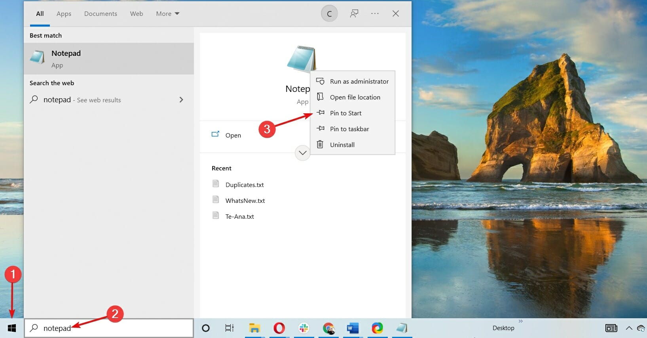Screen dimensions: 647x338
Task: Open Opera browser from the taskbar
Action: (x=279, y=328)
